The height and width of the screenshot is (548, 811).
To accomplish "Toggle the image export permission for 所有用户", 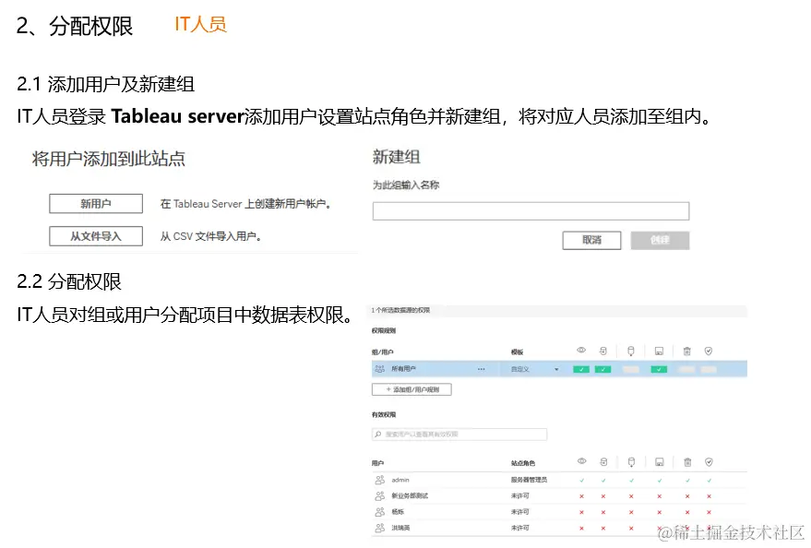I will [x=659, y=368].
